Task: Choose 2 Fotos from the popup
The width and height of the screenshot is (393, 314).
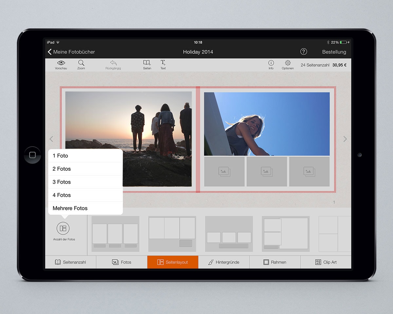Action: [x=85, y=169]
